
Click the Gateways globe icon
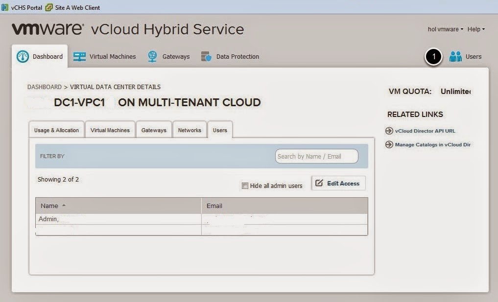tap(152, 56)
